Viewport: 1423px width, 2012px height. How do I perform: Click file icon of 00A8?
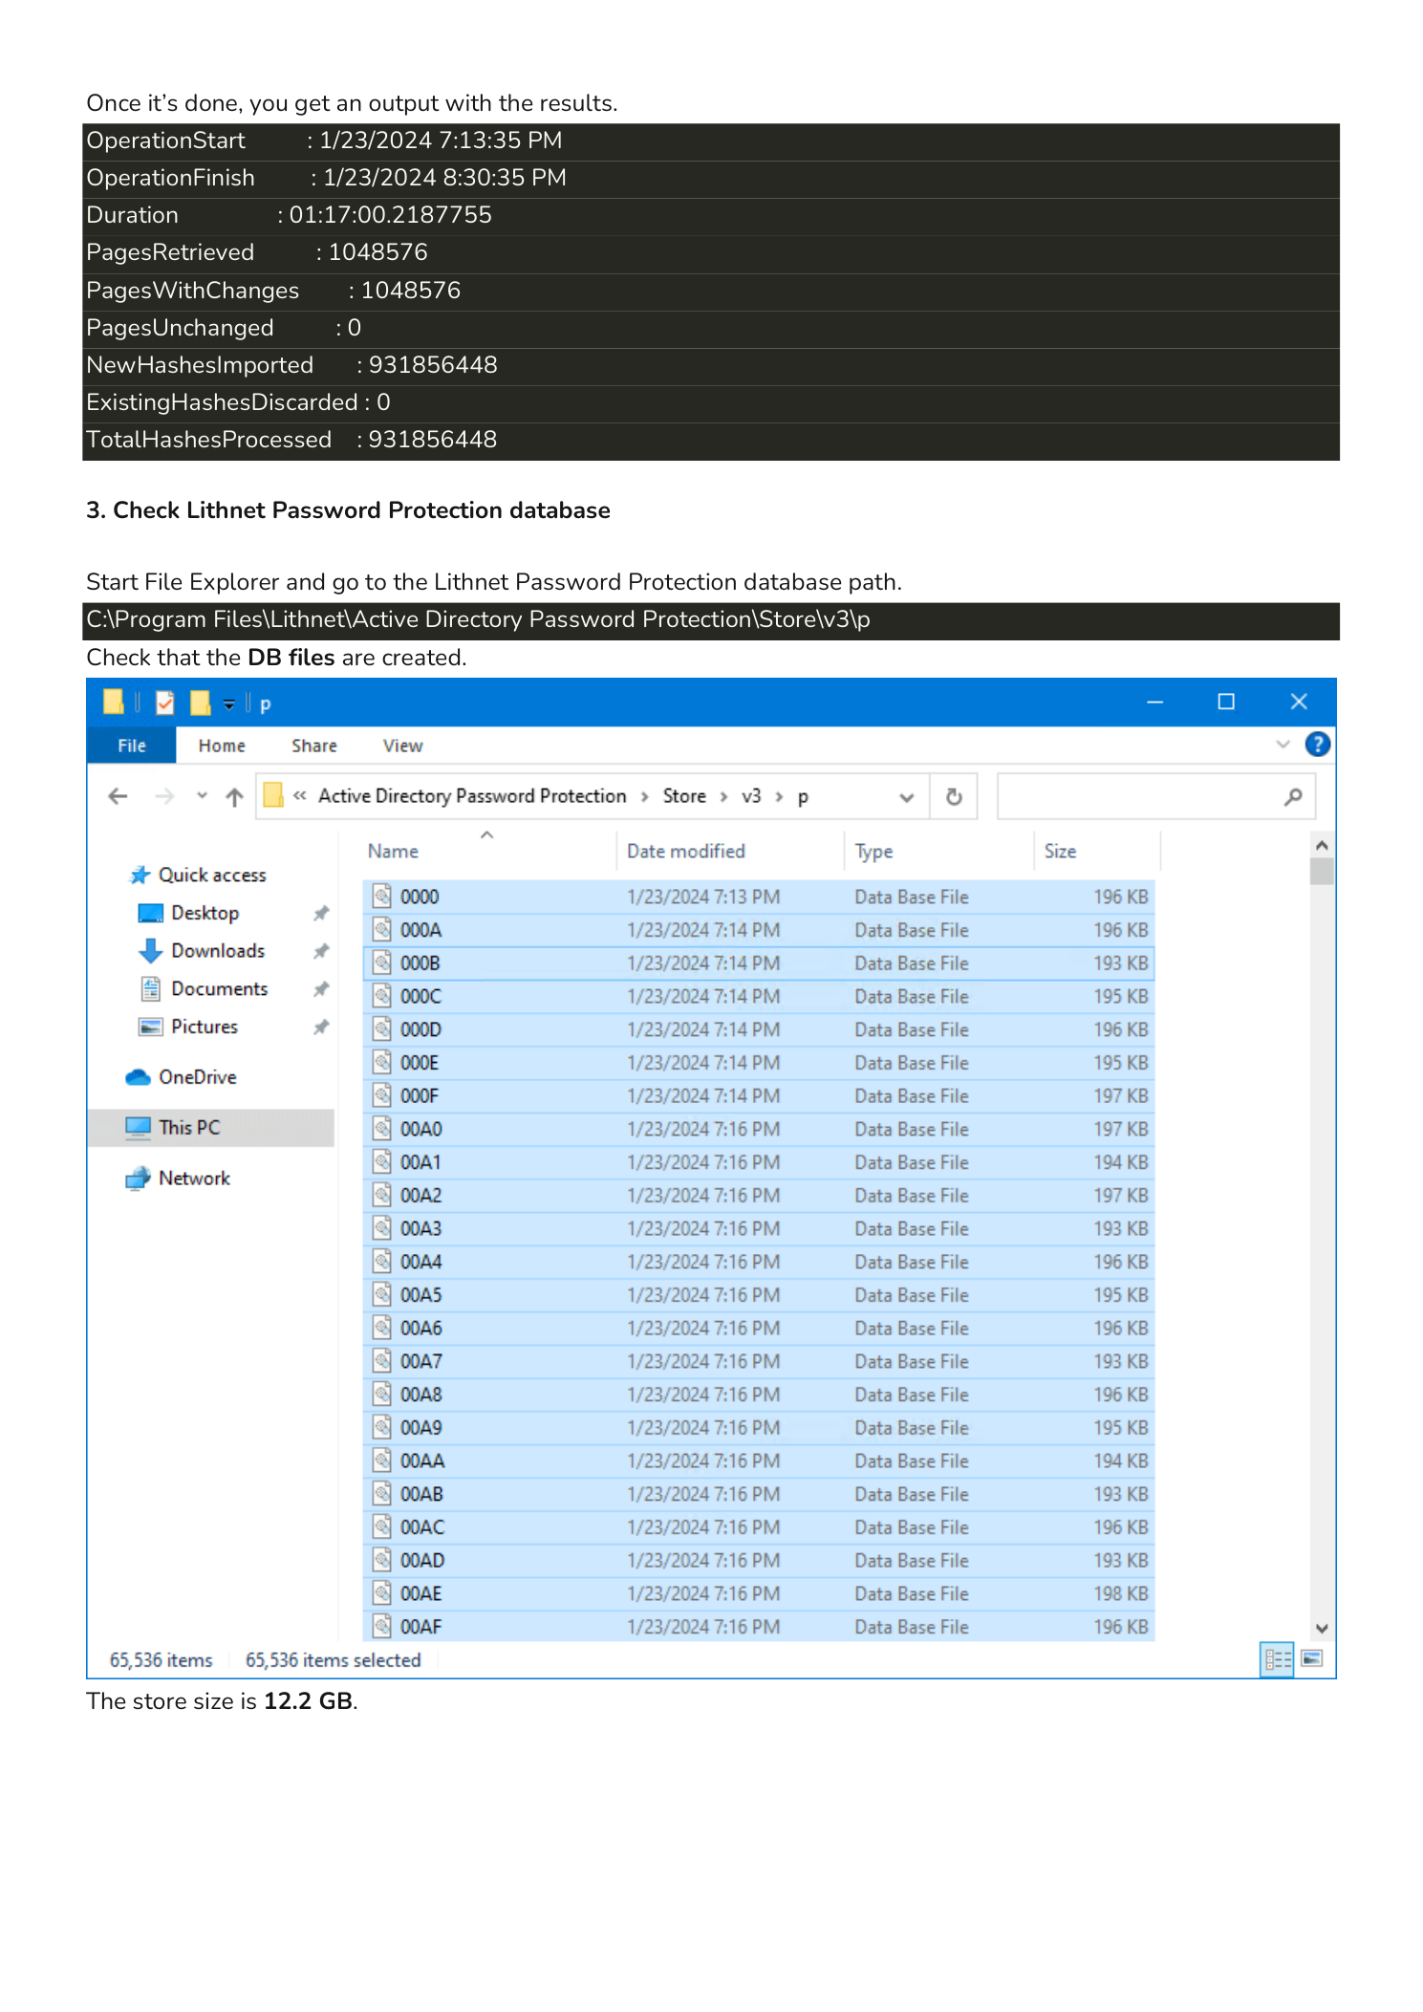382,1395
